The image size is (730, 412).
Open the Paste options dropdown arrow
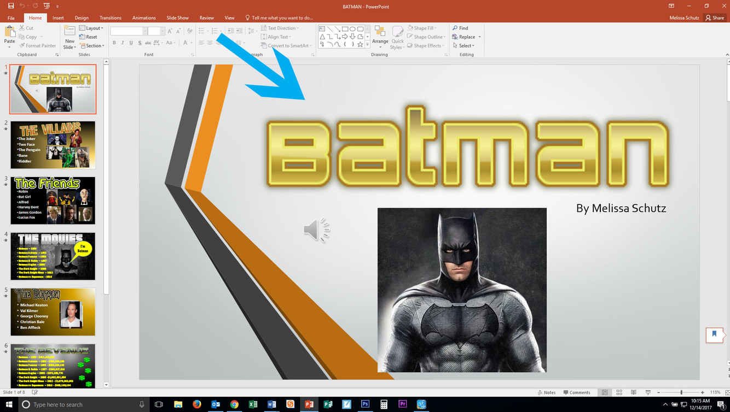pyautogui.click(x=9, y=46)
